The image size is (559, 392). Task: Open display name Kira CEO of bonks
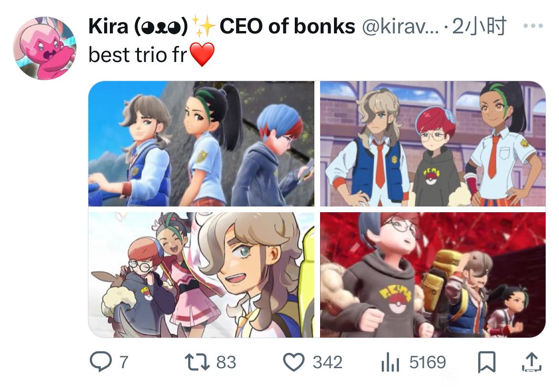[222, 26]
